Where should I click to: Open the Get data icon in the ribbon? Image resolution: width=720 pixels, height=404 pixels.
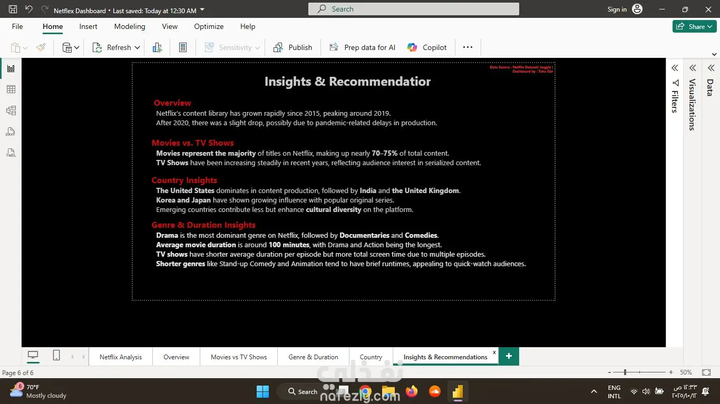(x=67, y=47)
